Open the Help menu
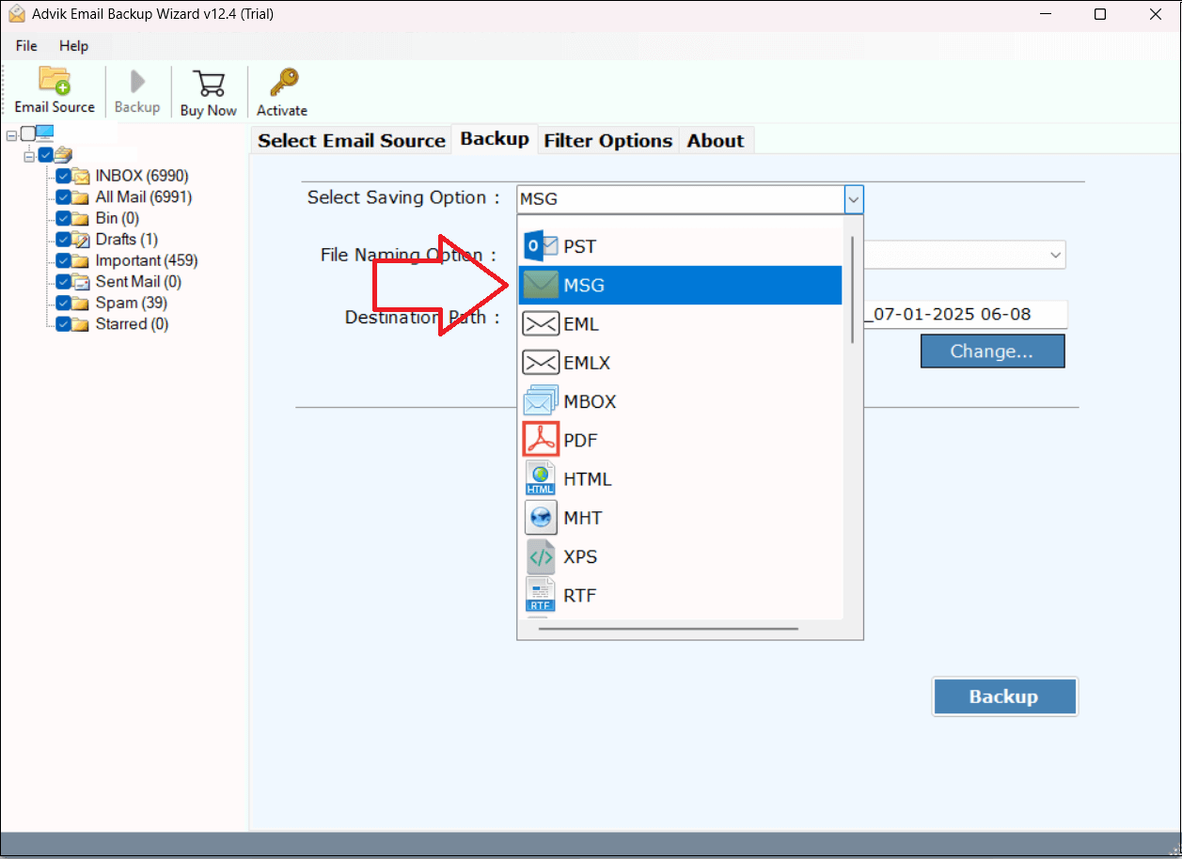The image size is (1182, 859). 73,45
